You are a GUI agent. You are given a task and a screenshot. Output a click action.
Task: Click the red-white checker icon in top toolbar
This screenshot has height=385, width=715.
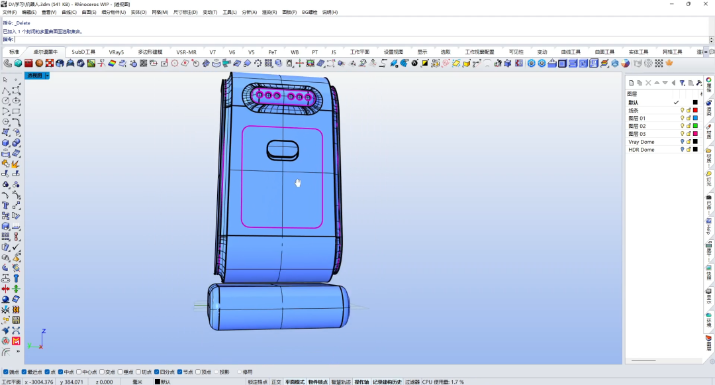pyautogui.click(x=49, y=64)
